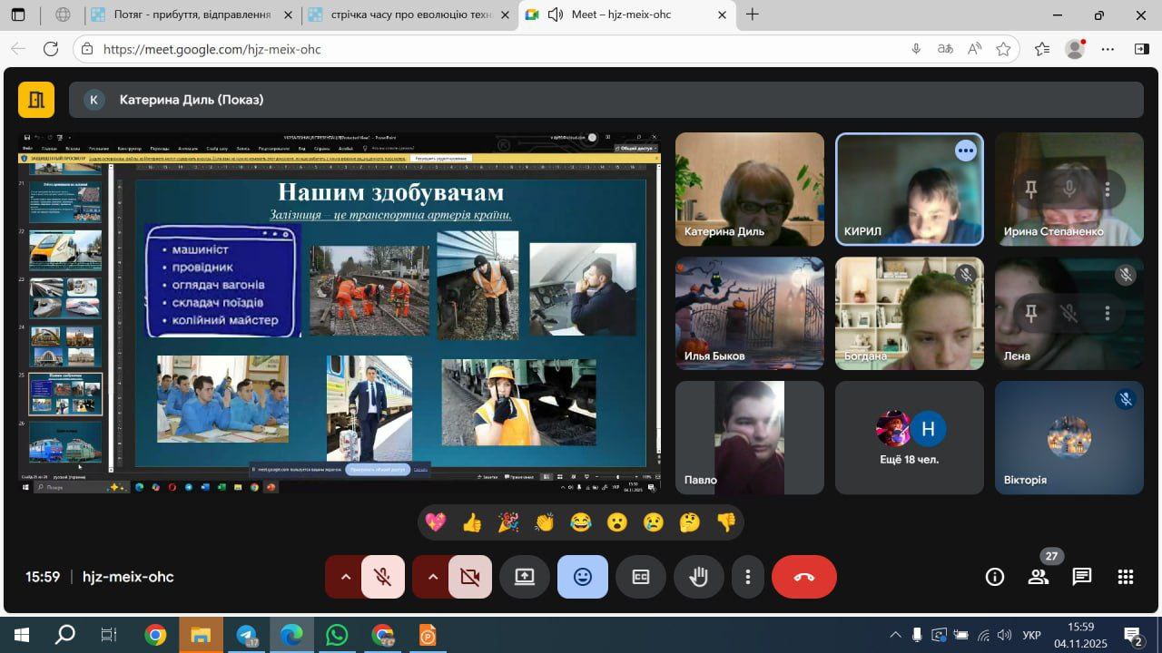The height and width of the screenshot is (653, 1162).
Task: Expand audio settings arrow beside microphone
Action: pos(345,577)
